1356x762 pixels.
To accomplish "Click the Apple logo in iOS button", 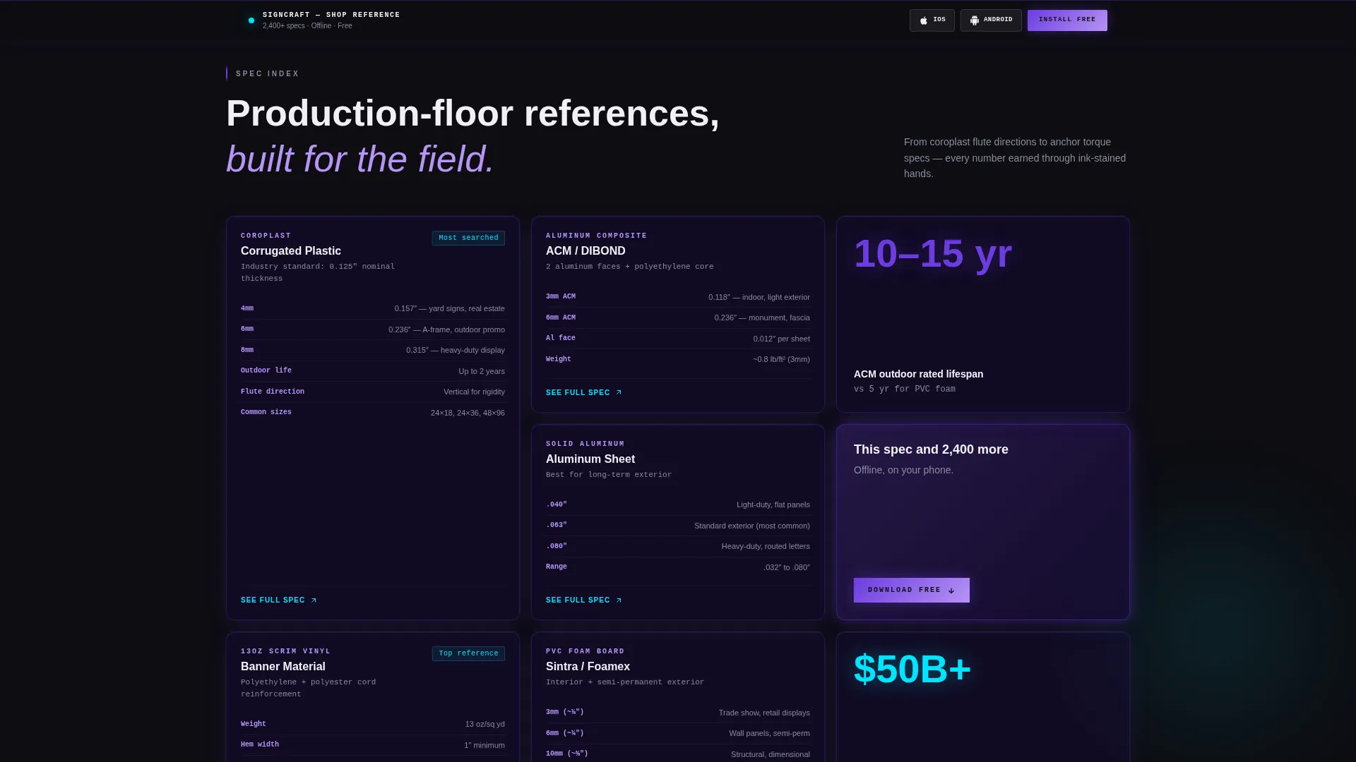I will coord(924,20).
